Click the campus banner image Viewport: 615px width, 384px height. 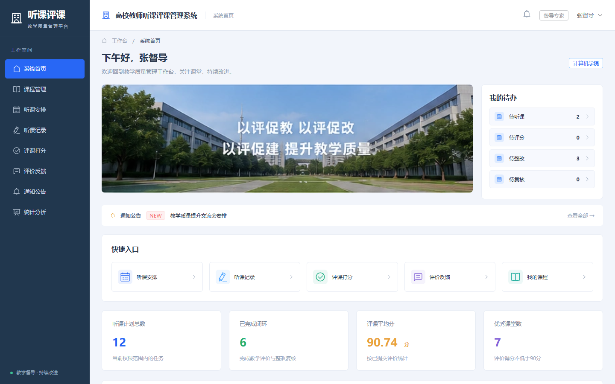[287, 139]
